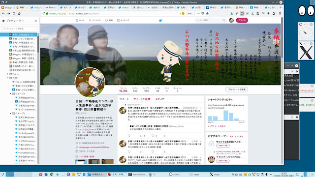The height and width of the screenshot is (177, 315).
Task: Go back with the Firefox back arrow
Action: click(3, 13)
